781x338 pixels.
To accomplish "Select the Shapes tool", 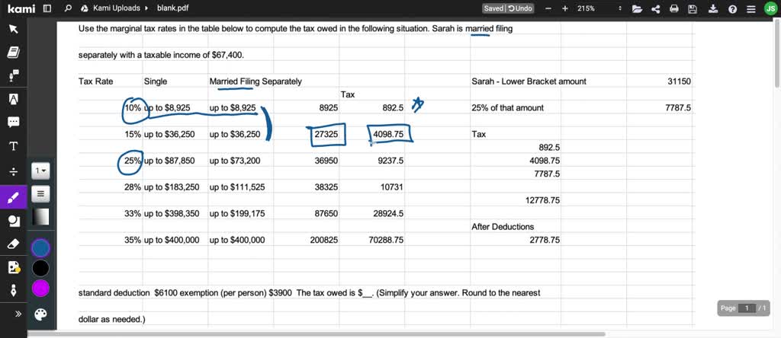I will [x=14, y=222].
